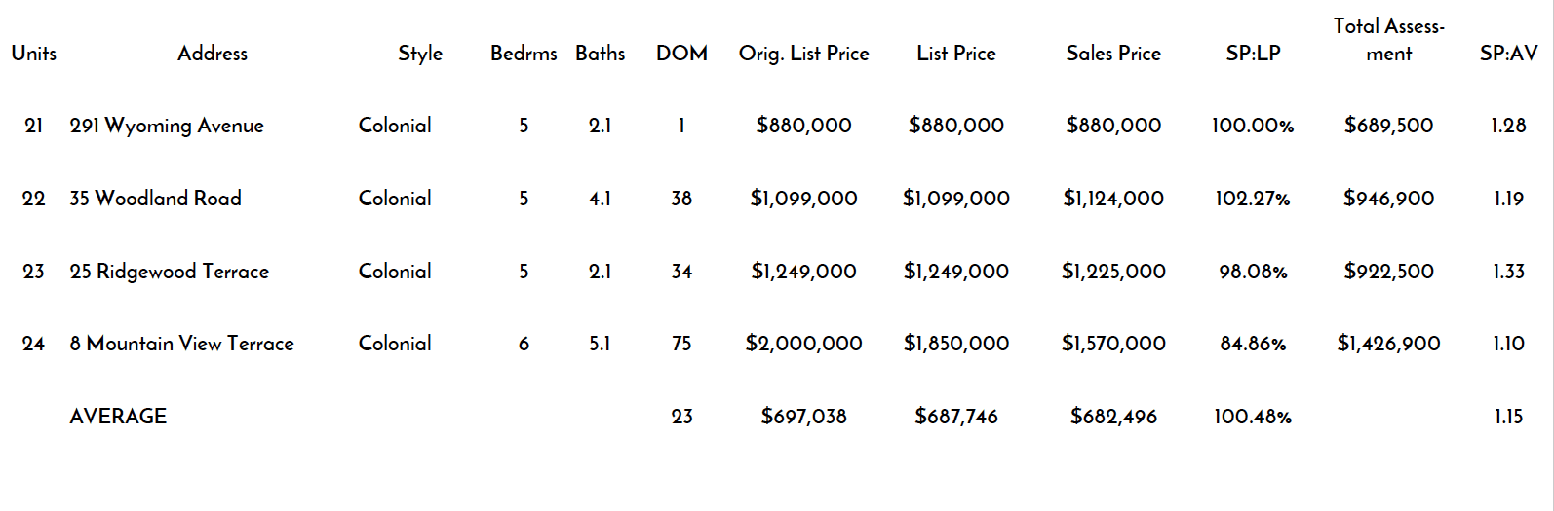The height and width of the screenshot is (511, 1554).
Task: Select the $689,500 assessment value
Action: click(1388, 126)
